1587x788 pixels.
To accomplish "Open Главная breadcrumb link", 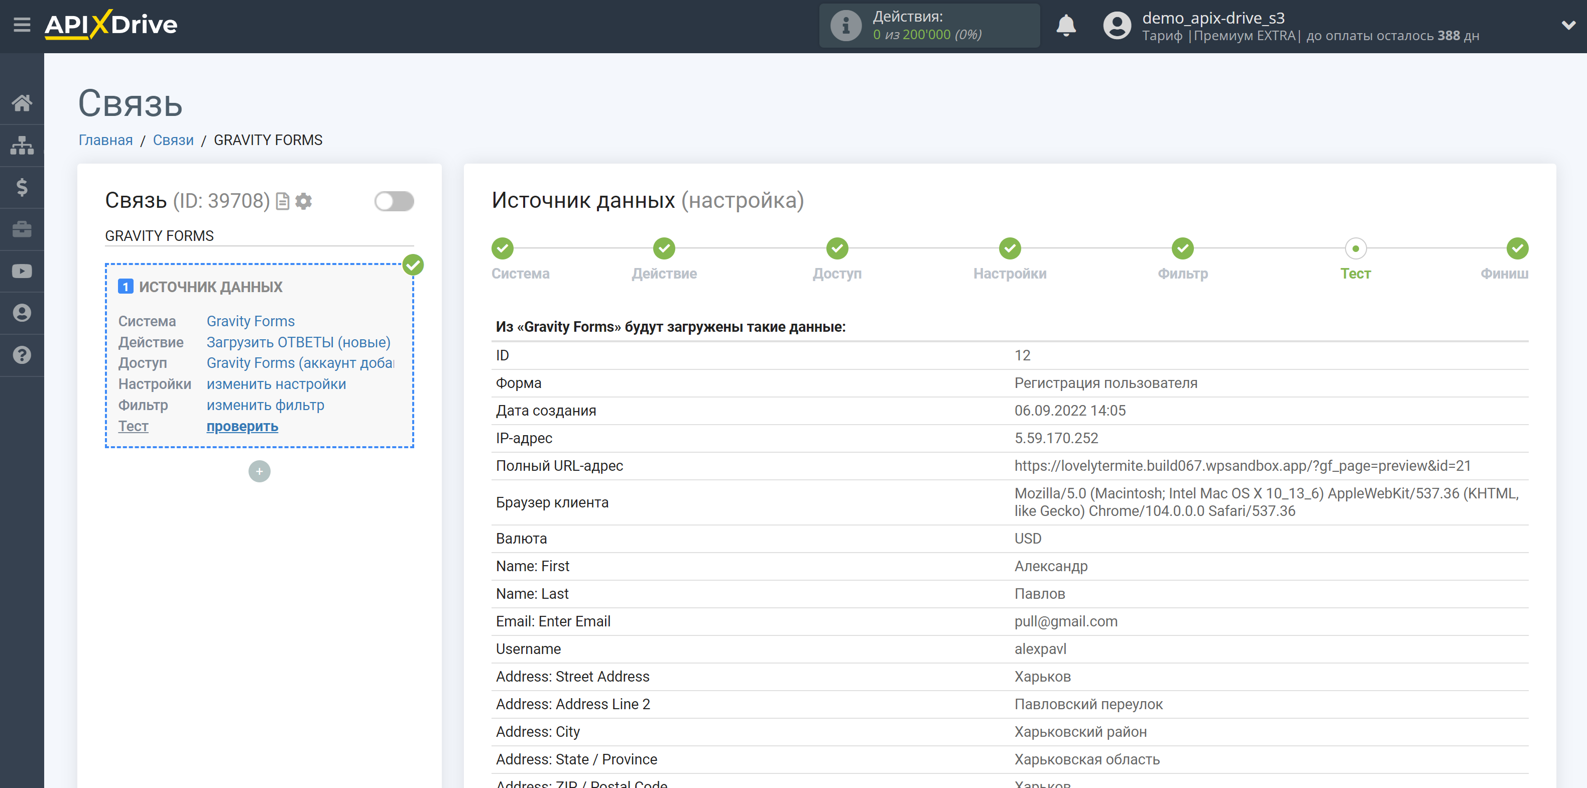I will point(105,141).
